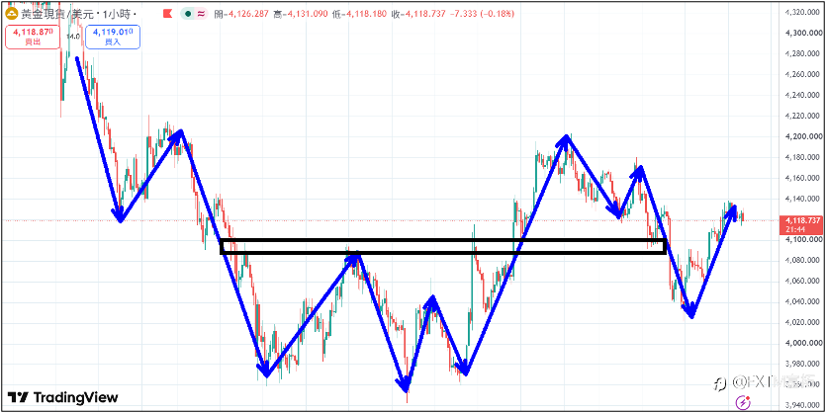
Task: Click the 3,980.000 price axis label
Action: pos(801,365)
